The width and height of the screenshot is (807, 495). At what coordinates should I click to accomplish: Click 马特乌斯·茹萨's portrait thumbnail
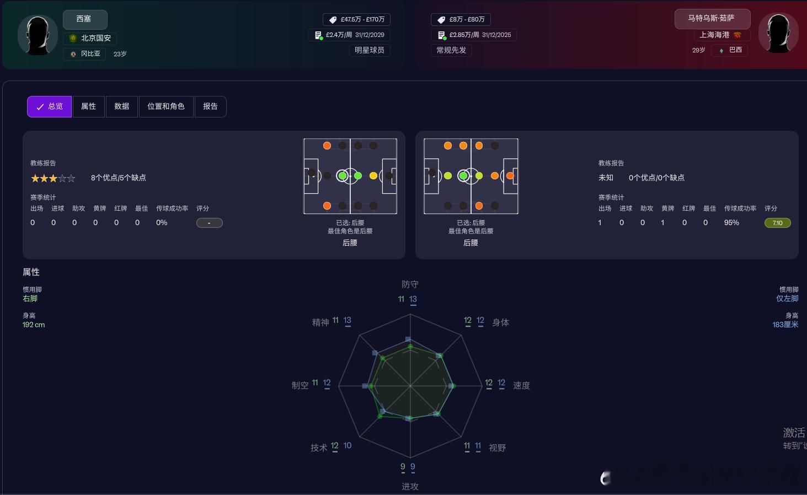(778, 33)
